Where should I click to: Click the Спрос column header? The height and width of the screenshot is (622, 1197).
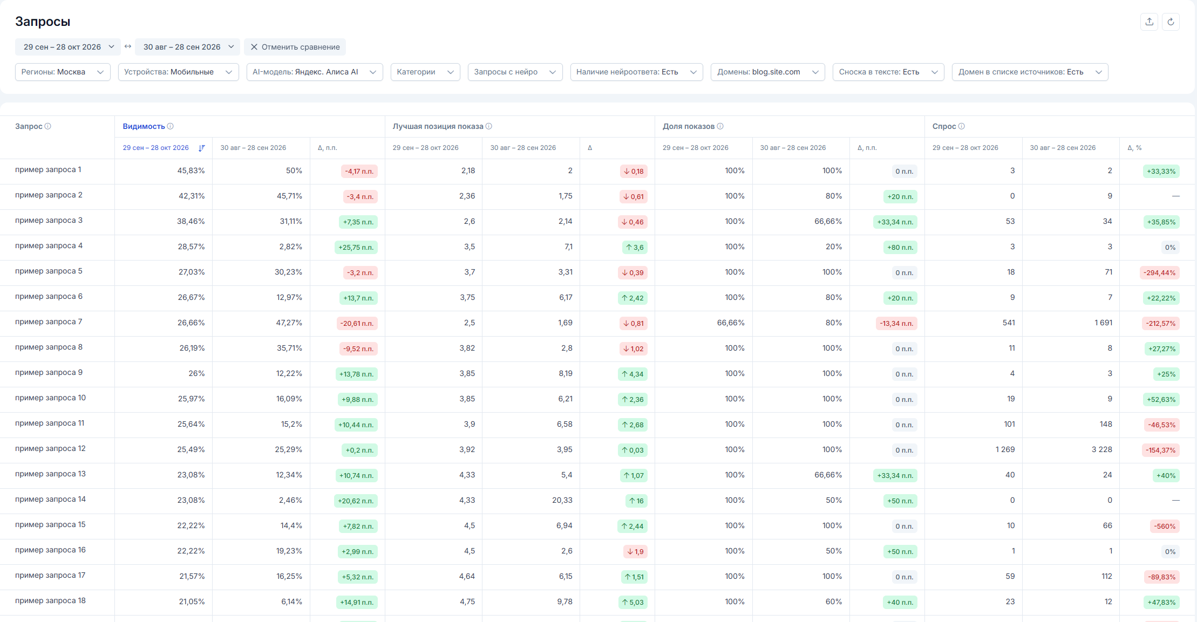944,126
